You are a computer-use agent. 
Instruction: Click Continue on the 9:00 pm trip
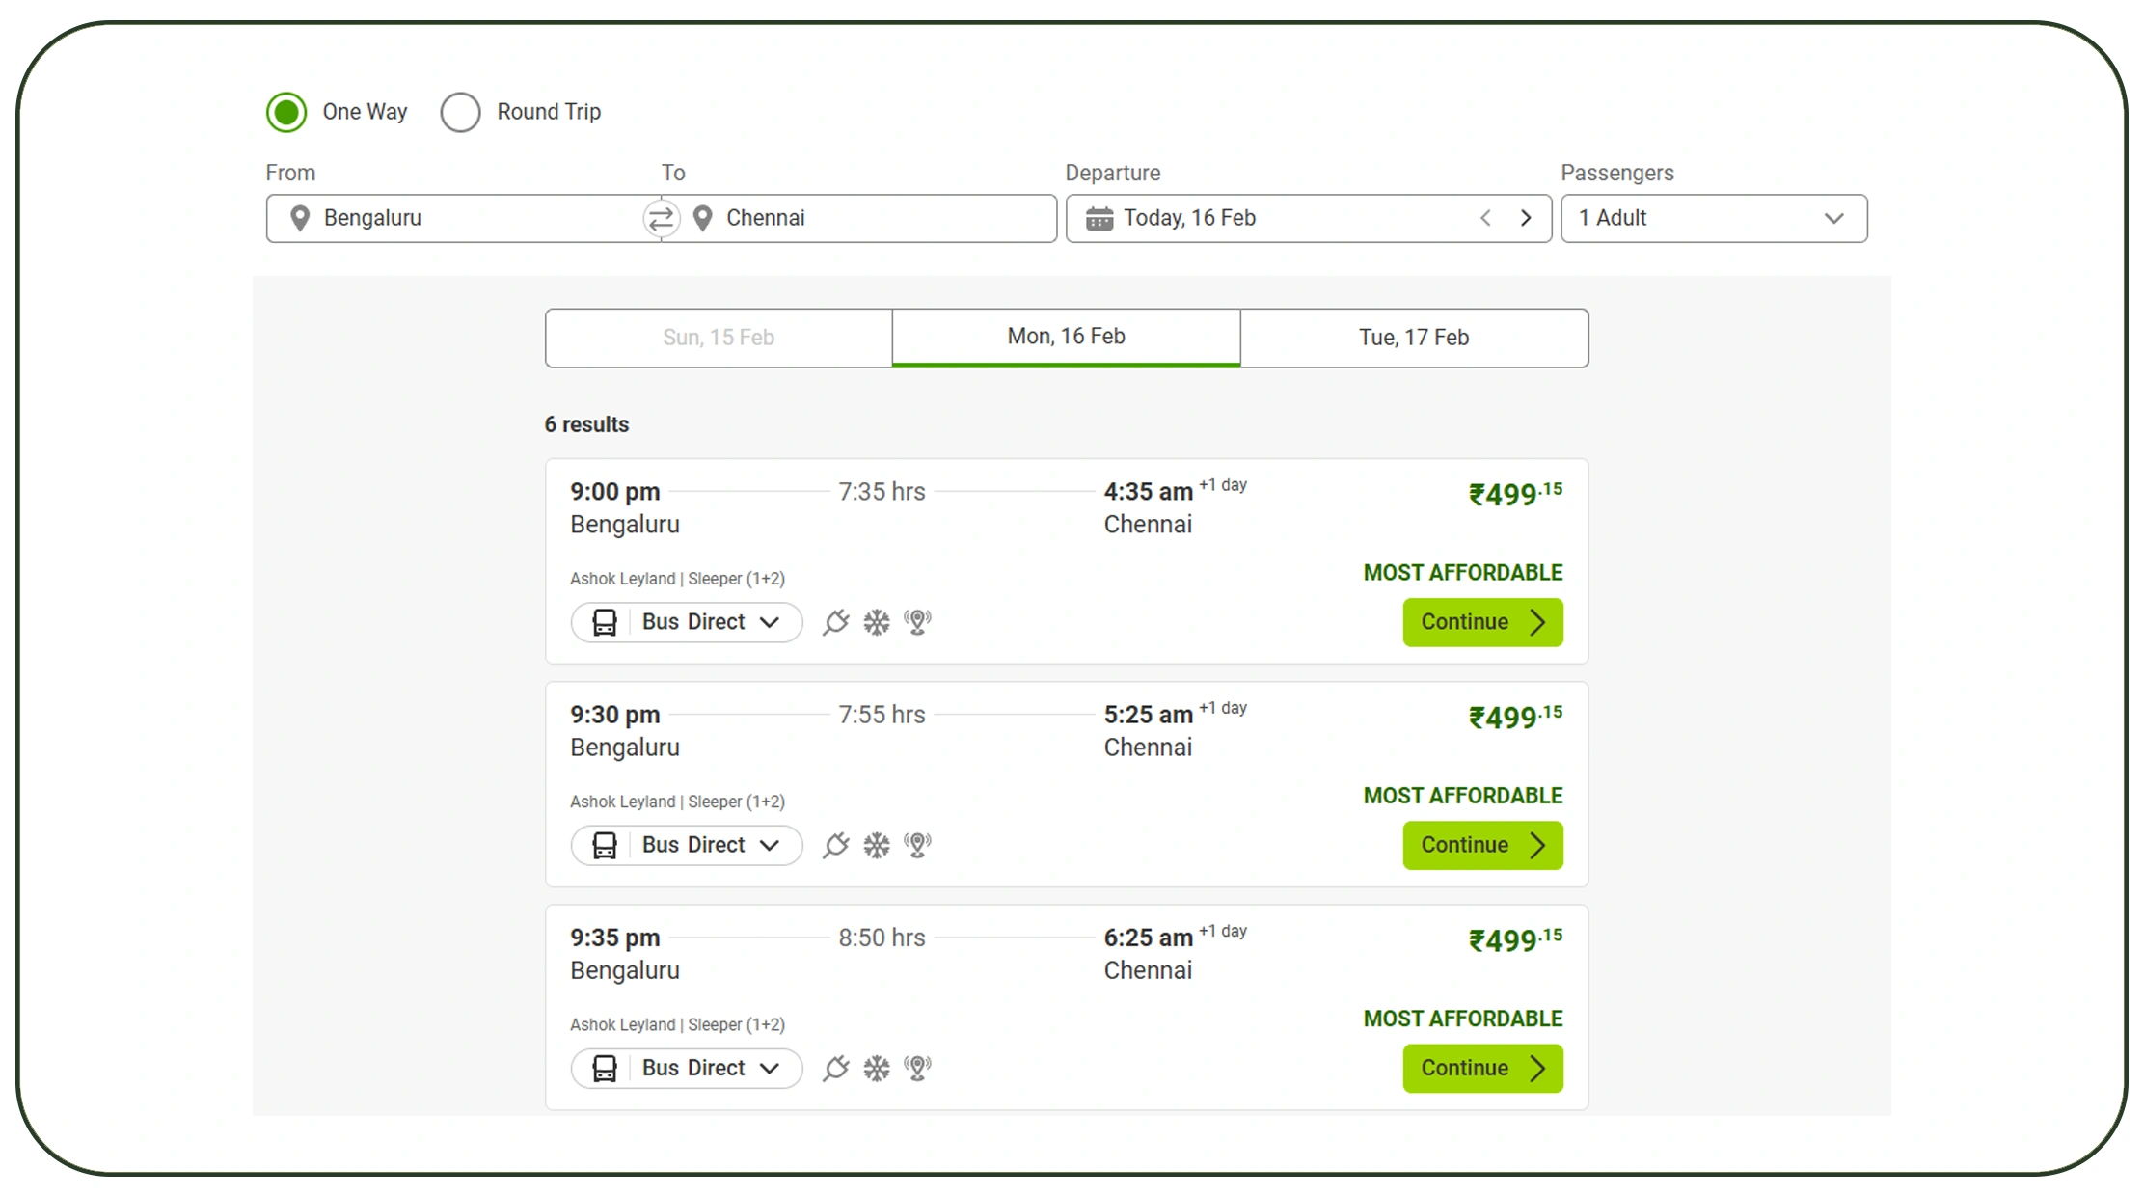1482,622
